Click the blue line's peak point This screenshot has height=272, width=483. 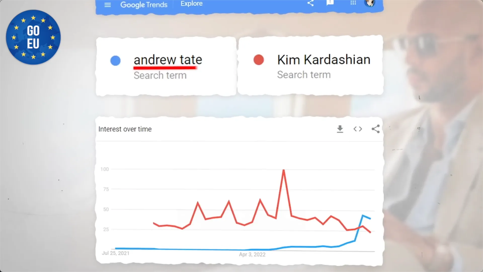363,215
